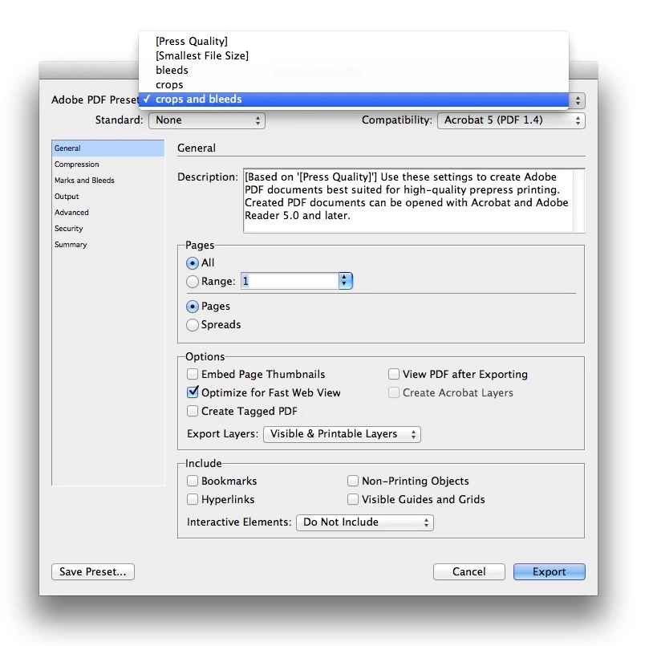Open the Interactive Elements dropdown
The width and height of the screenshot is (645, 646).
pyautogui.click(x=365, y=522)
